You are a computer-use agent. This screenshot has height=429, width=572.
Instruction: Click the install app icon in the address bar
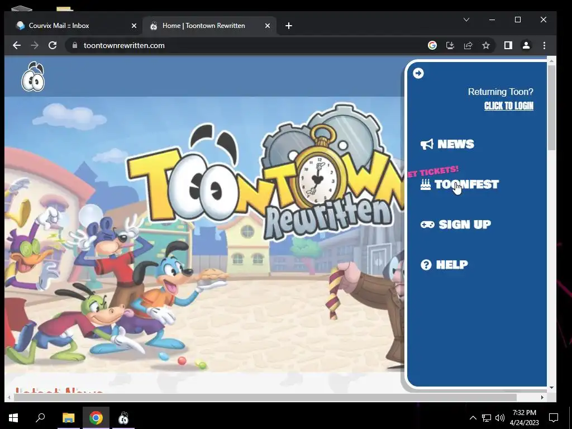tap(450, 45)
